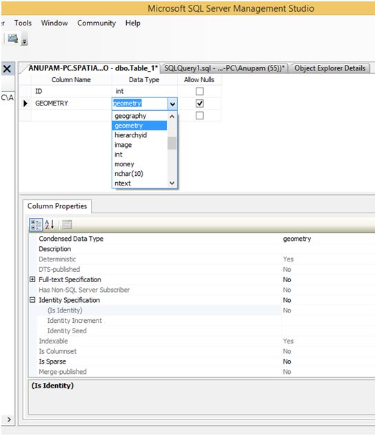
Task: Open the Window menu
Action: coord(54,23)
